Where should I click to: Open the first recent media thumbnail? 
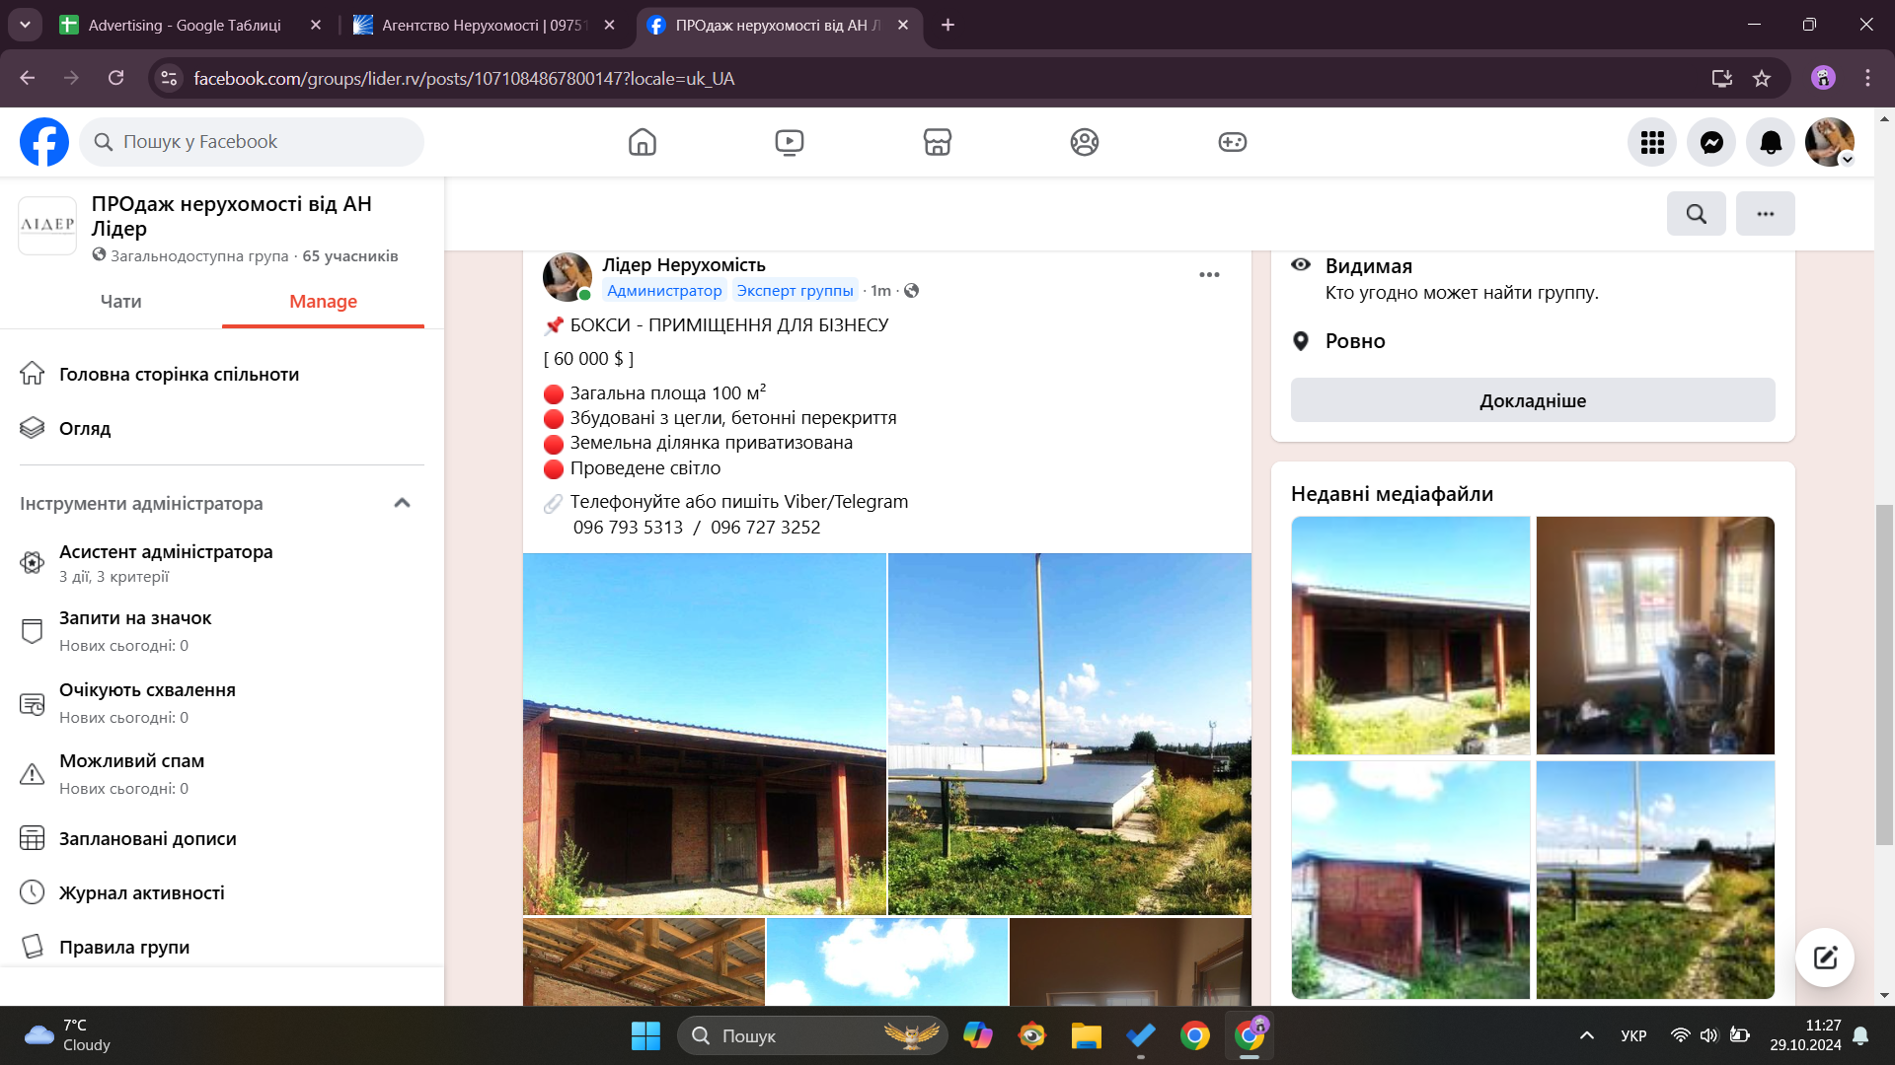[1409, 635]
